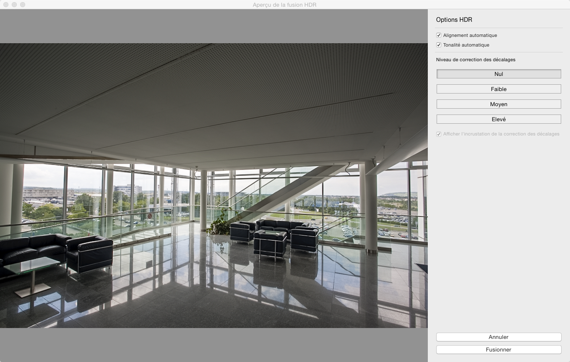The width and height of the screenshot is (570, 362).
Task: Pick the Elevé correction level
Action: tap(499, 119)
